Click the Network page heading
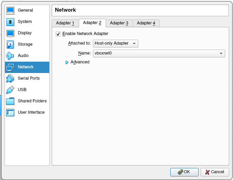Viewport: 233px width, 180px height. point(65,10)
